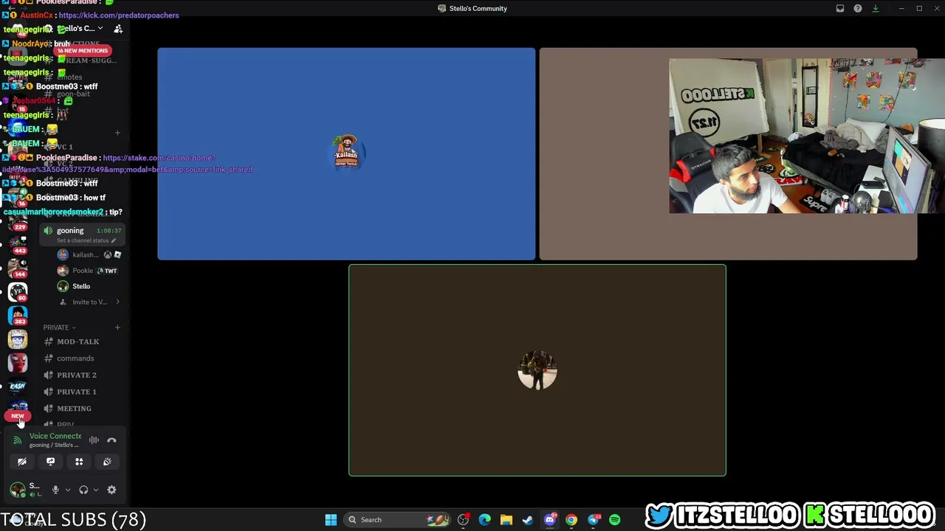The image size is (945, 531).
Task: Open the Spider-Man server icon
Action: [x=18, y=362]
